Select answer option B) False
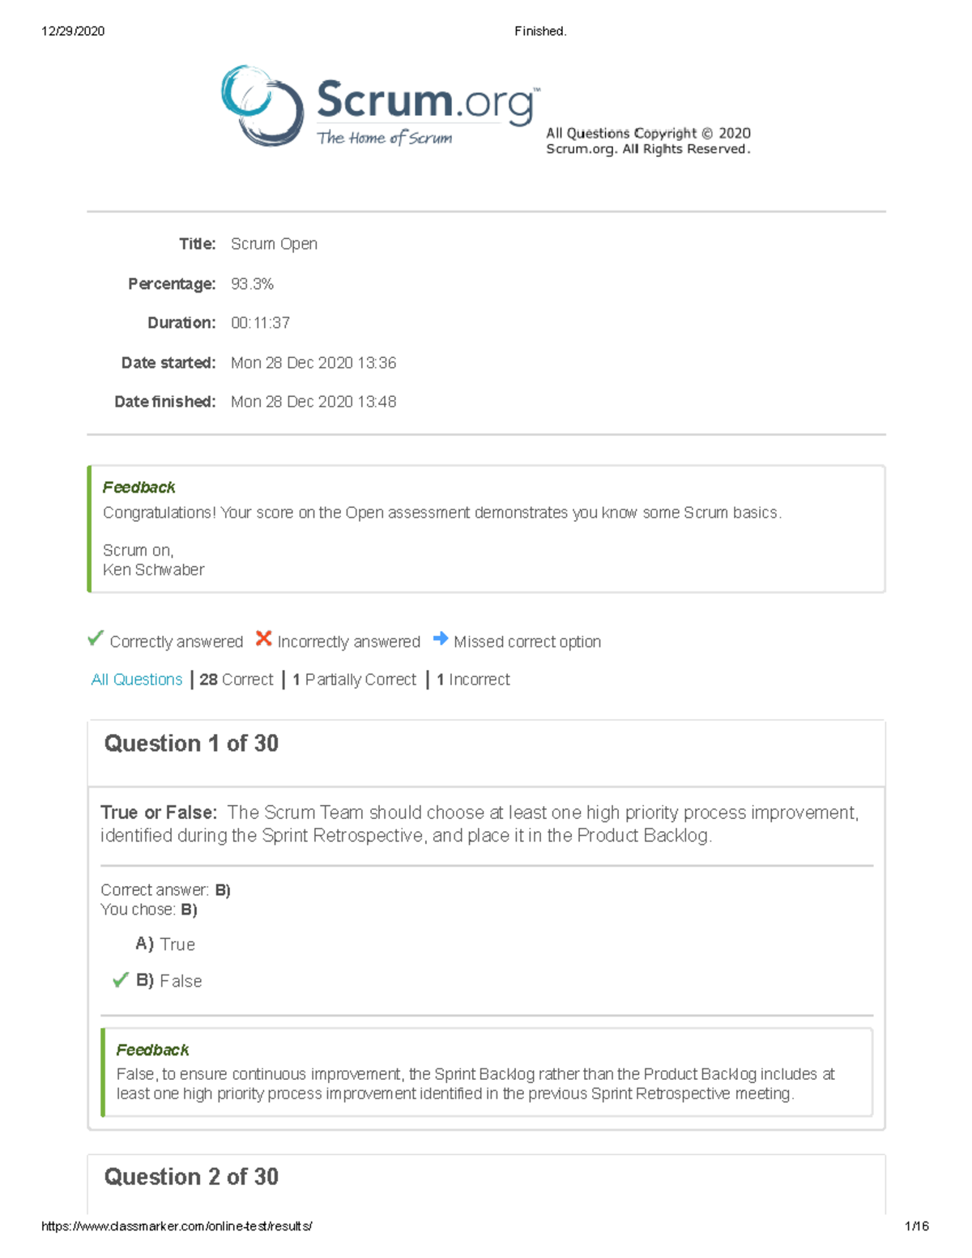Viewport: 972px width, 1258px height. click(168, 981)
